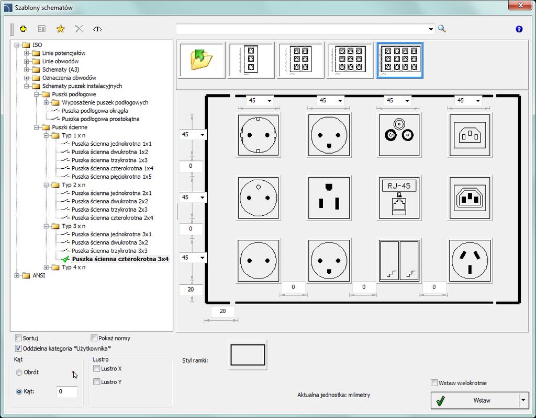Open fourth column width 45 dropdown
This screenshot has width=536, height=418.
coord(478,101)
